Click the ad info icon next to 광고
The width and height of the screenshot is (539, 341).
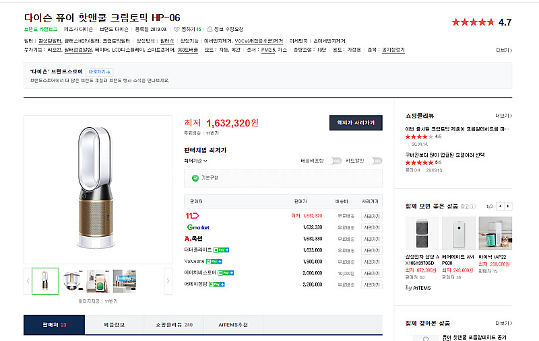click(x=473, y=206)
